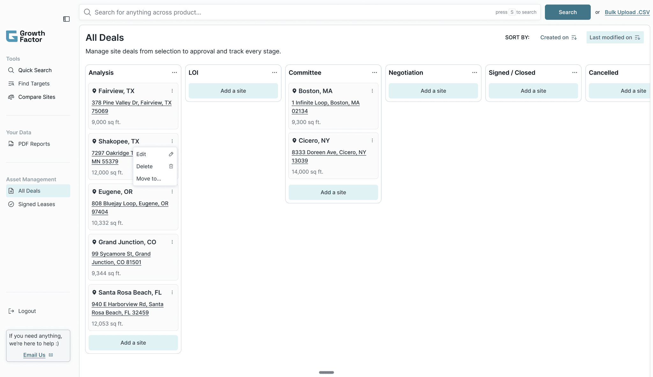Open PDF Reports page
This screenshot has width=653, height=377.
[x=34, y=144]
